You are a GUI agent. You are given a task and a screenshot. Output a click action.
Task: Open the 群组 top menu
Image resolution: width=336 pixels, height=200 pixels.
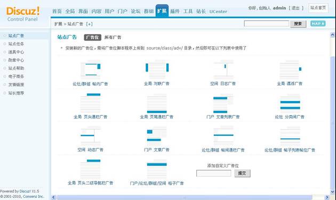click(x=149, y=11)
